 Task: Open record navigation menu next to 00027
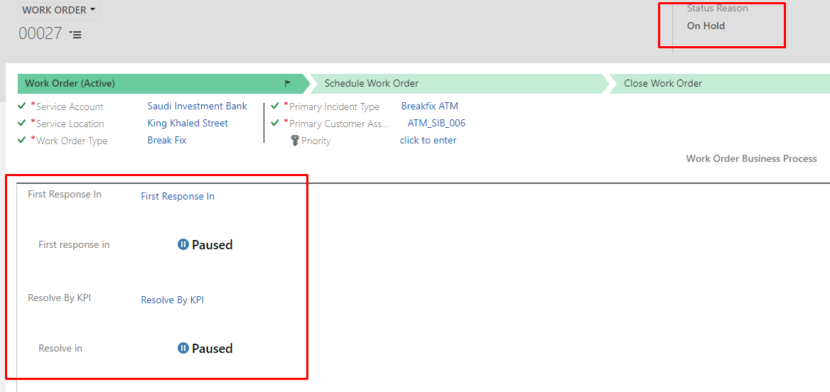tap(75, 34)
